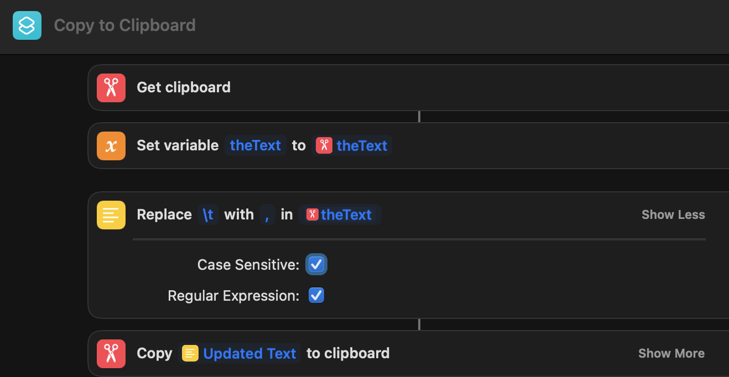This screenshot has height=377, width=729.
Task: Click the yellow icon in Updated Text token
Action: (190, 354)
